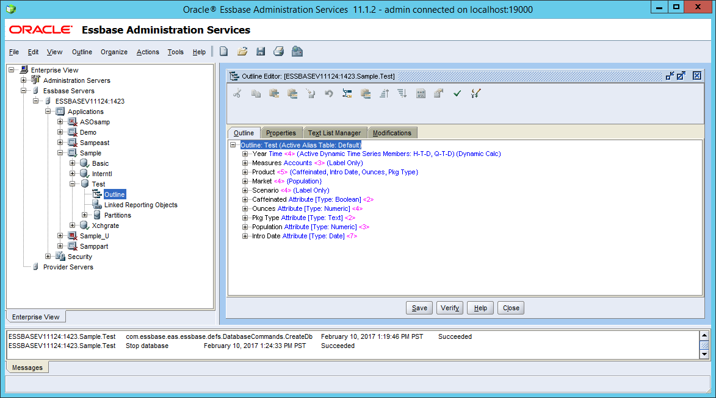Click the Help button below the outline
This screenshot has width=716, height=398.
pos(480,308)
